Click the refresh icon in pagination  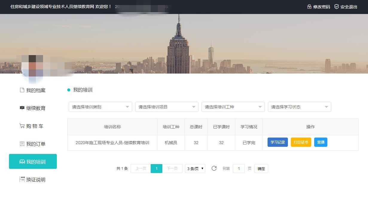pyautogui.click(x=214, y=169)
